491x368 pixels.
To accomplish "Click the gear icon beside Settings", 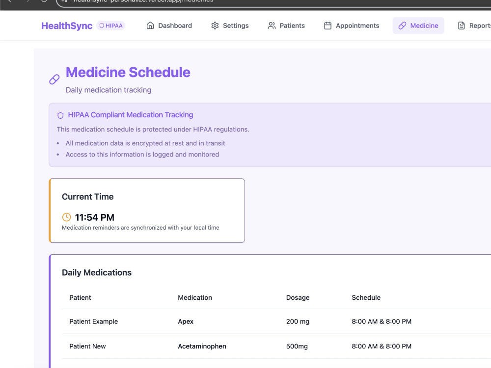I will tap(215, 26).
